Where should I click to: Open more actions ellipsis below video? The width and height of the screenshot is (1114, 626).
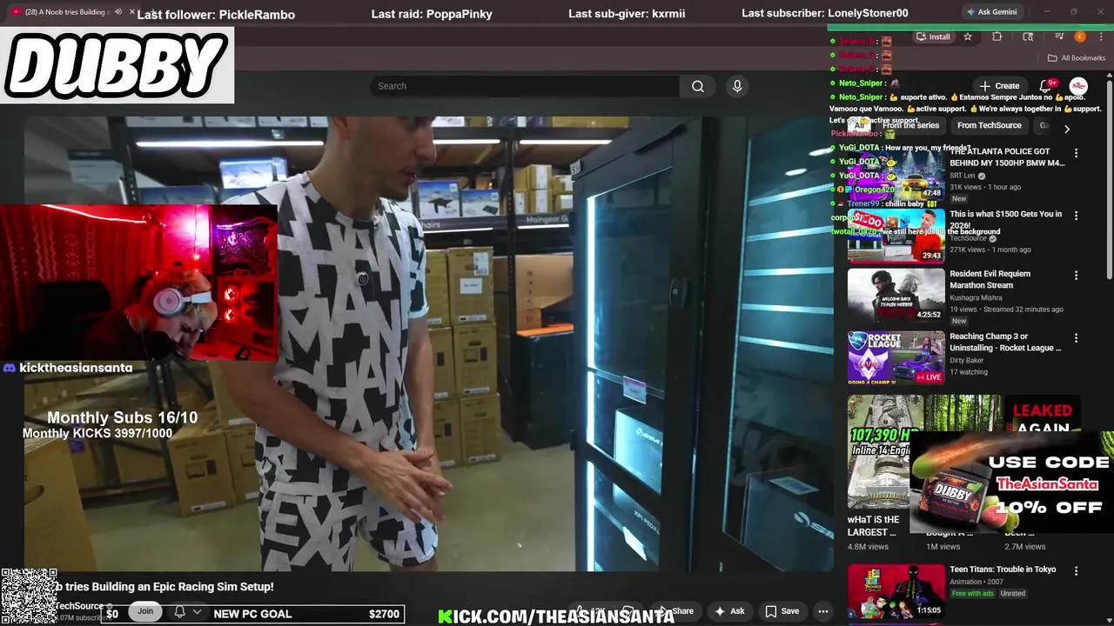pos(822,611)
